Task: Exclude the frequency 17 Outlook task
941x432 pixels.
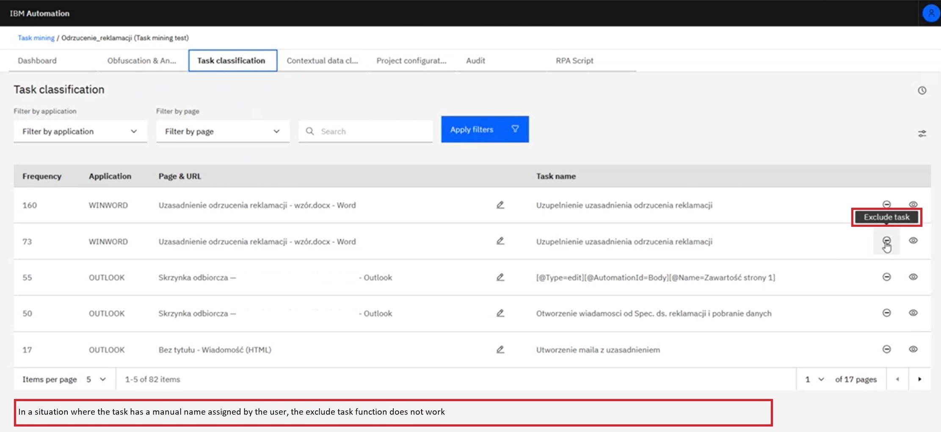Action: 886,349
